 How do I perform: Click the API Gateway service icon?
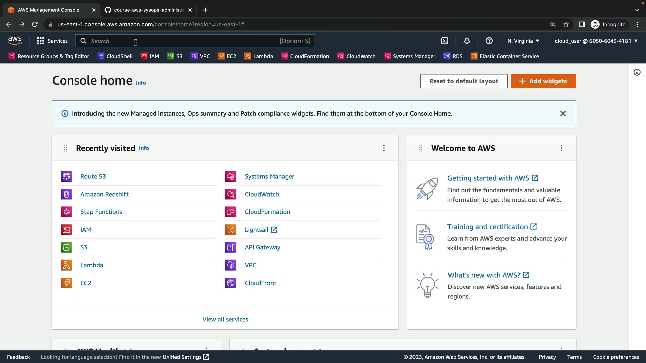pos(230,247)
